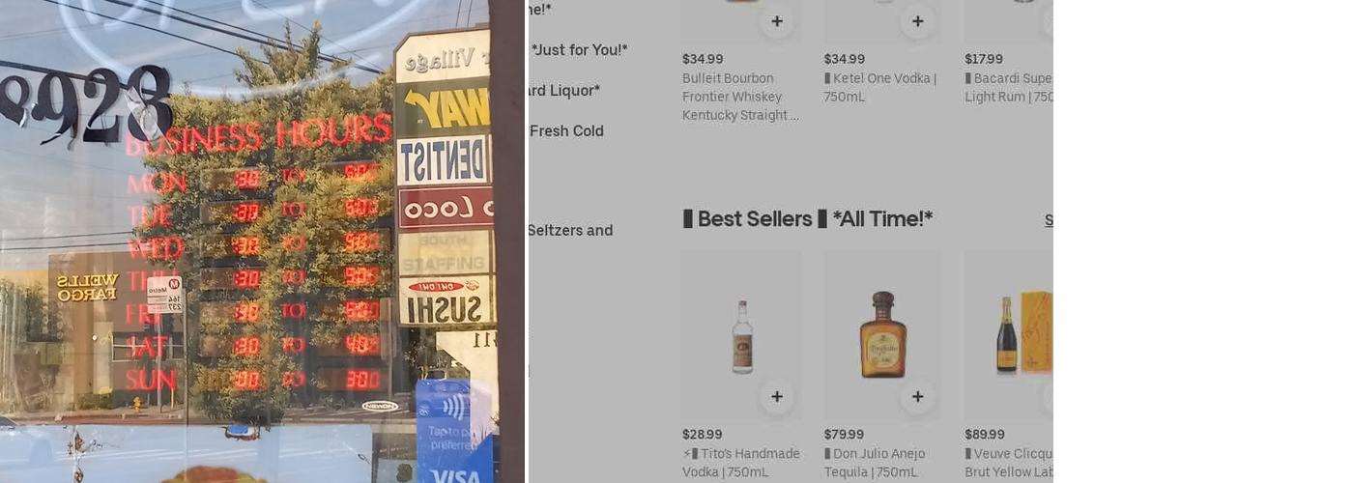Add Bulleit Bourbon Frontier Whiskey with plus button
Image resolution: width=1353 pixels, height=483 pixels.
(777, 21)
